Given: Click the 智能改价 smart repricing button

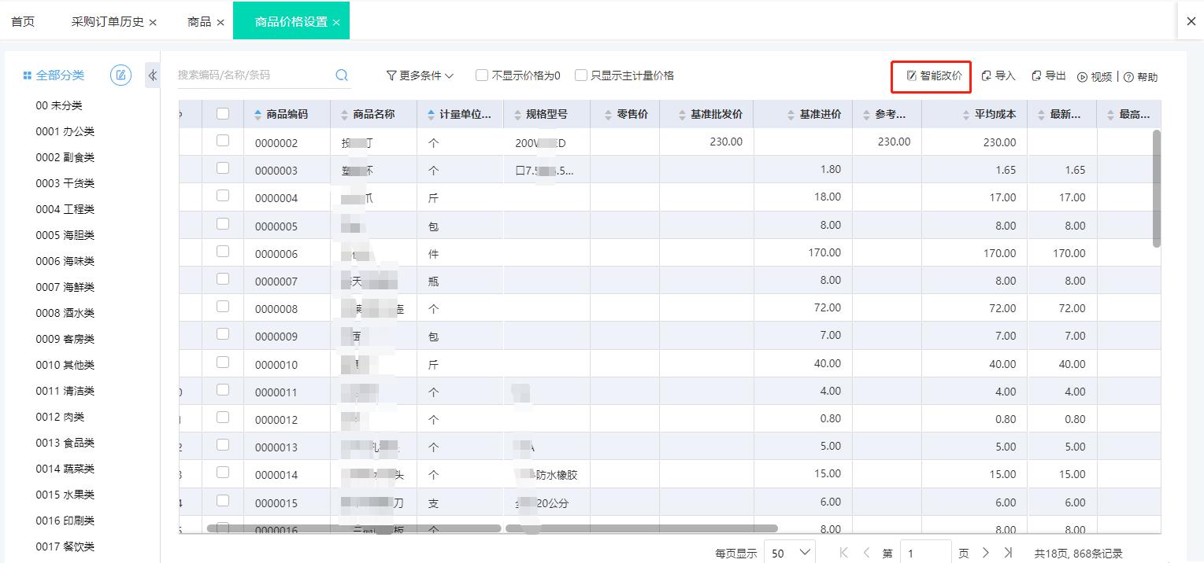Looking at the screenshot, I should tap(930, 76).
